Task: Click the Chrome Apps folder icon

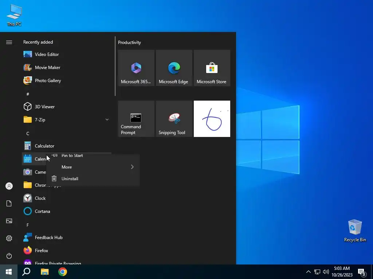Action: click(x=28, y=185)
